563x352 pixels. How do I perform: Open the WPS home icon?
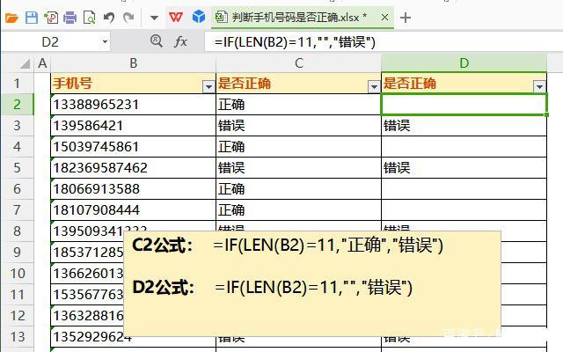pyautogui.click(x=176, y=17)
